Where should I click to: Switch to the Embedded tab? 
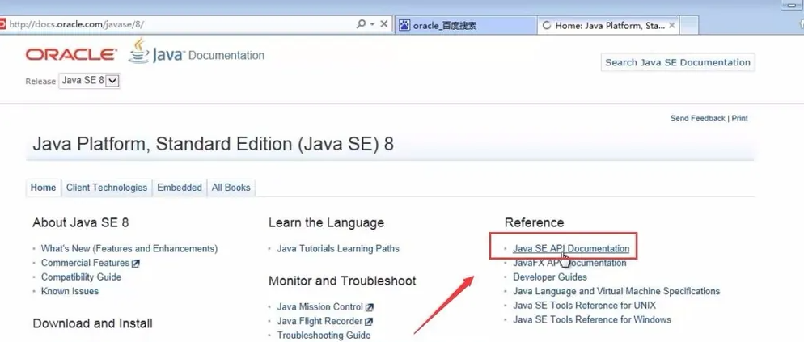[180, 188]
